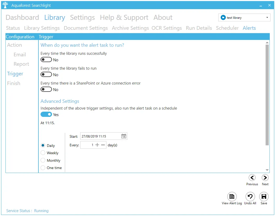
Task: Click the Previous arrow icon
Action: (x=252, y=178)
